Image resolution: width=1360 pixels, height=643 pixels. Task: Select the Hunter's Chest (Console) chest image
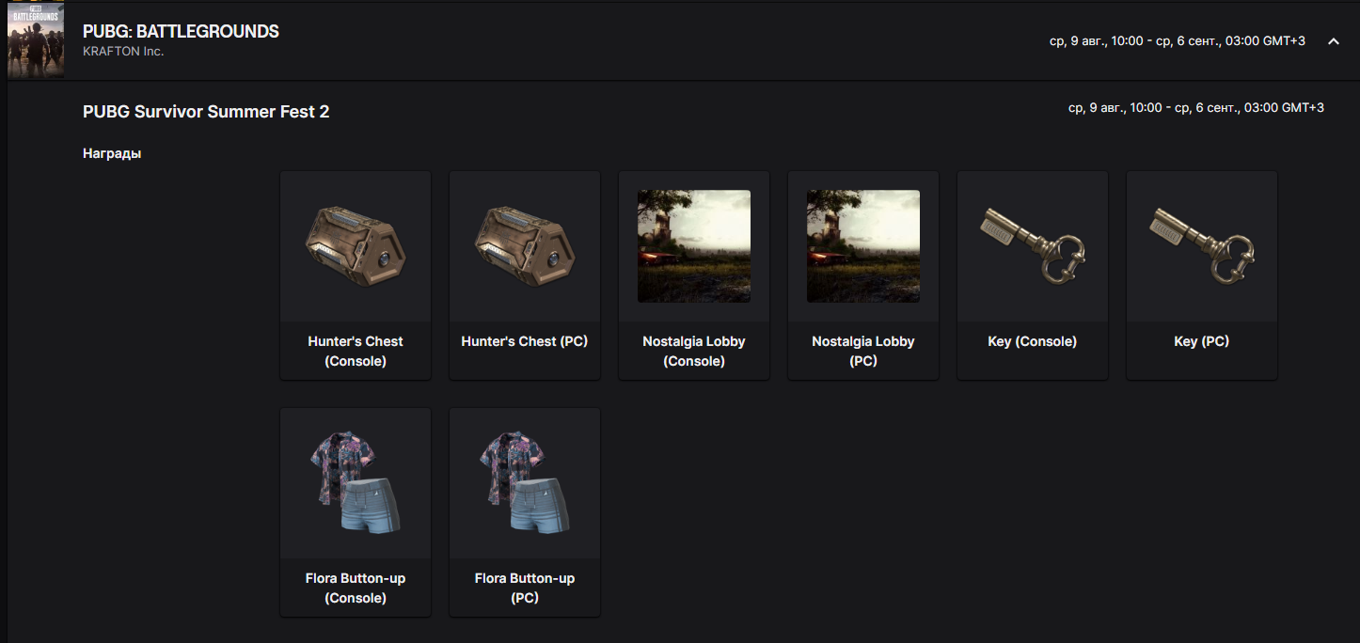pyautogui.click(x=356, y=246)
